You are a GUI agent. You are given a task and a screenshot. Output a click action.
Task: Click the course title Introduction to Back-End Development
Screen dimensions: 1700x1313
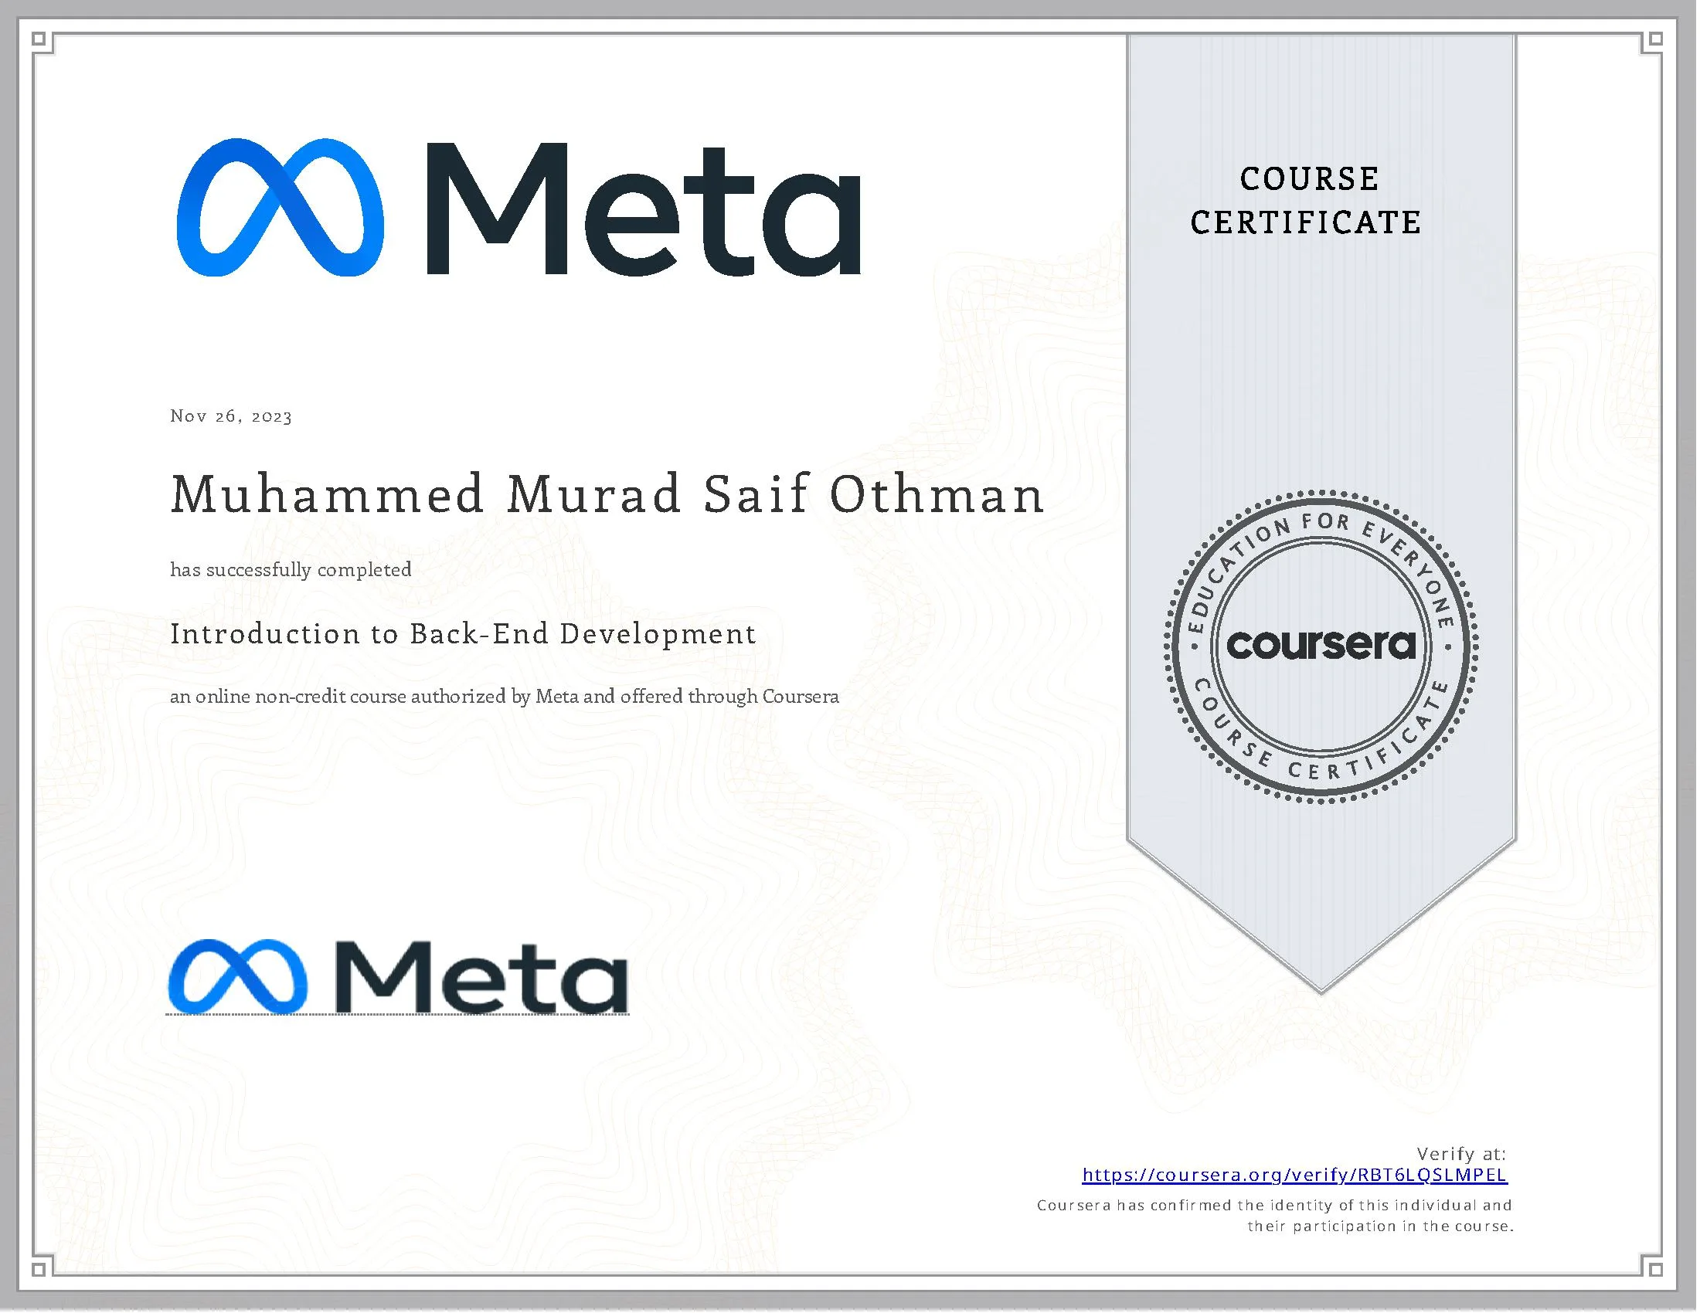pyautogui.click(x=463, y=634)
